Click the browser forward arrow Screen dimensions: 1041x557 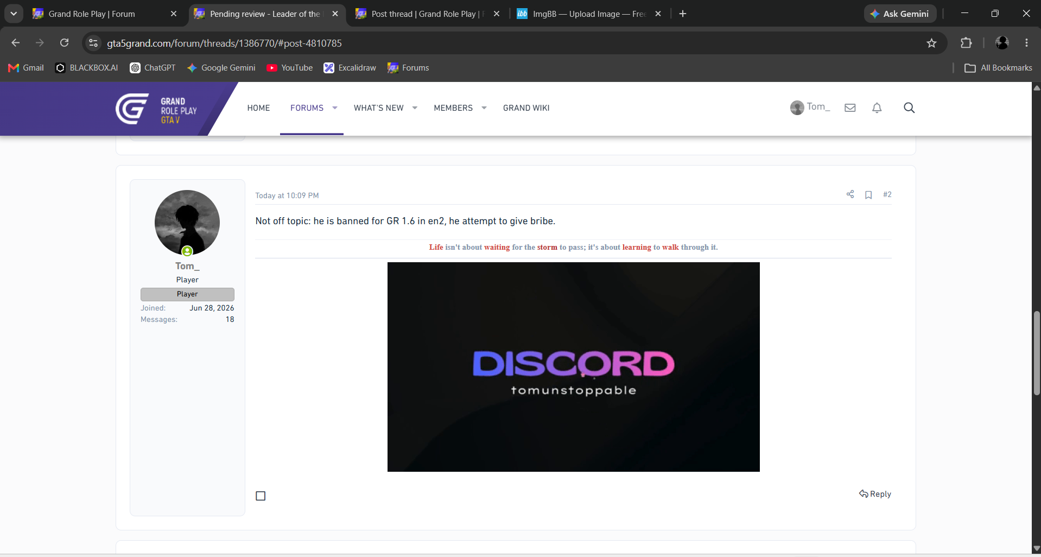tap(40, 43)
